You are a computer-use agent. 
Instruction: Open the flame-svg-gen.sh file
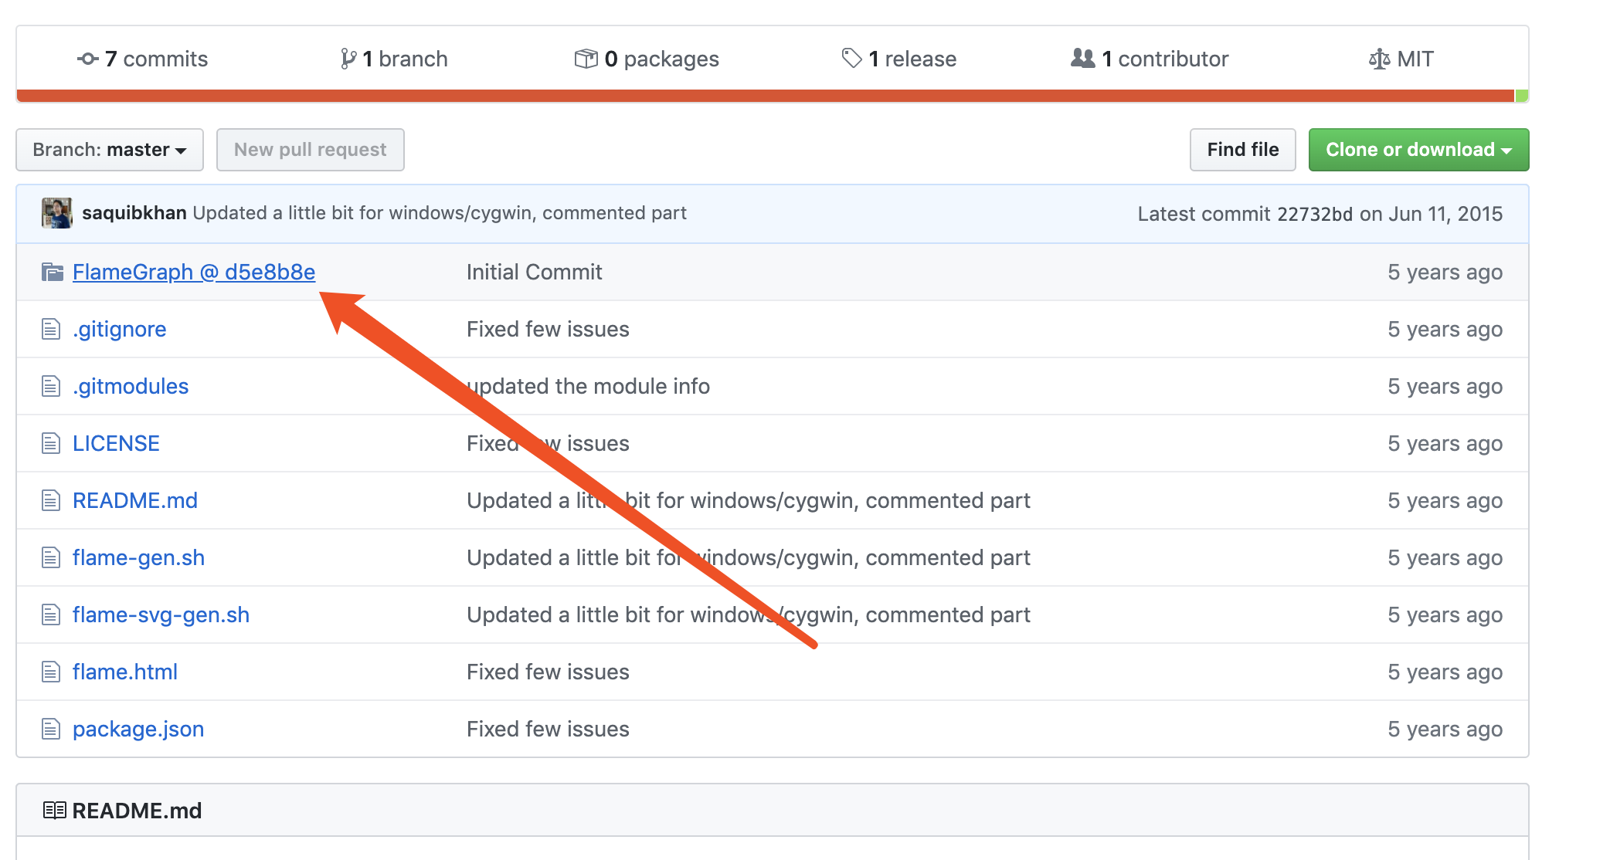[161, 615]
